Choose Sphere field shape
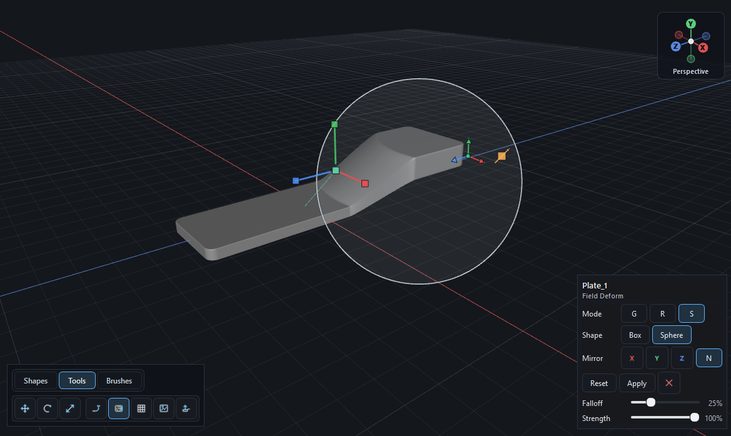The width and height of the screenshot is (731, 436). click(672, 335)
